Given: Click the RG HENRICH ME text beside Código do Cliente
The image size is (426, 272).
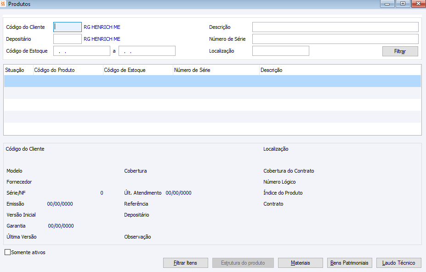Looking at the screenshot, I should coord(102,27).
